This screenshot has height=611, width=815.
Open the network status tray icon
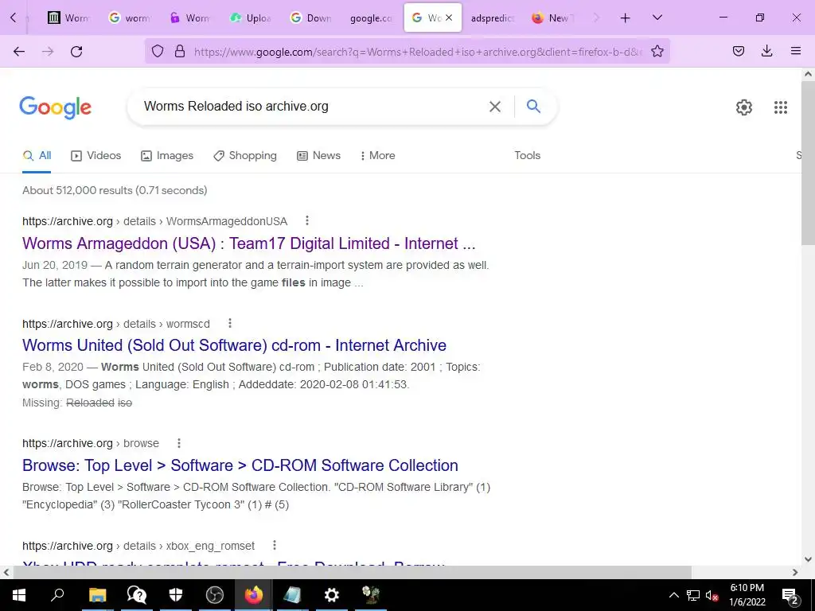tap(693, 595)
